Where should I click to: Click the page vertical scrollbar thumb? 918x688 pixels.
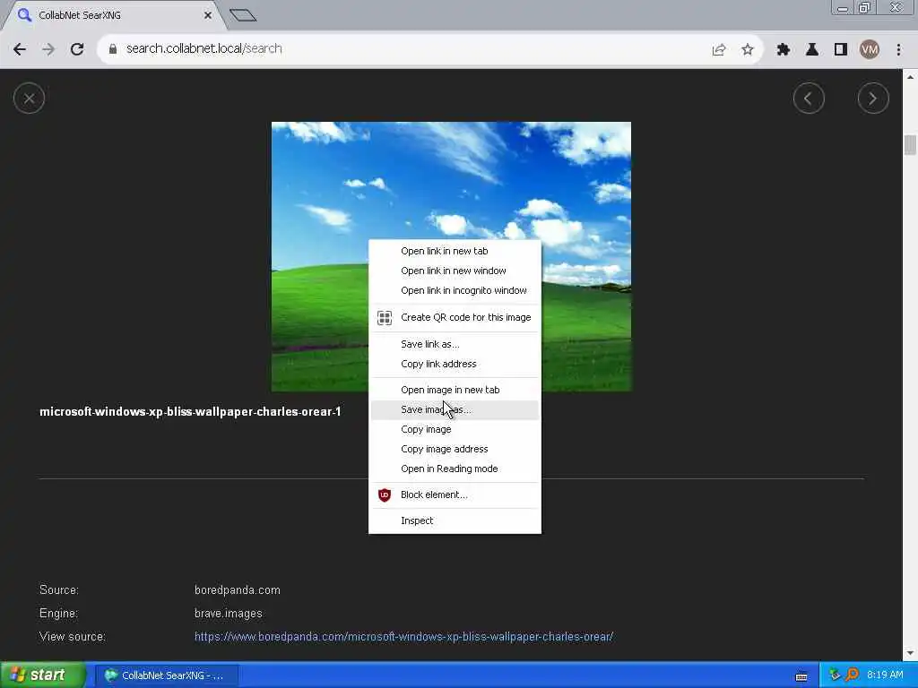tap(910, 144)
